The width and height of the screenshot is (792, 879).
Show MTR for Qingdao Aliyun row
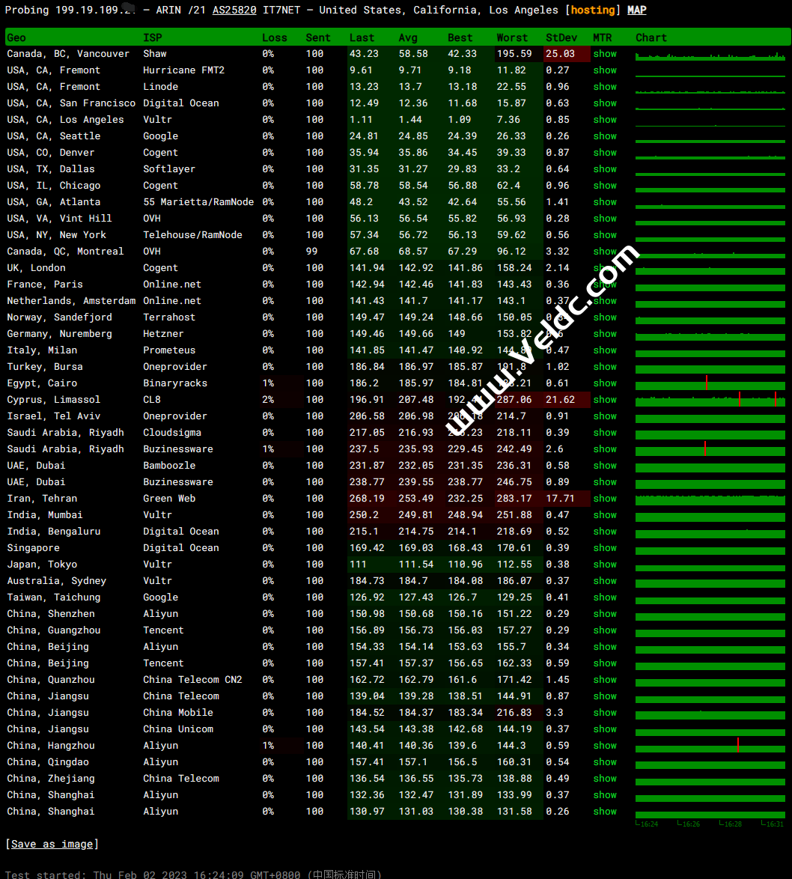(x=605, y=762)
